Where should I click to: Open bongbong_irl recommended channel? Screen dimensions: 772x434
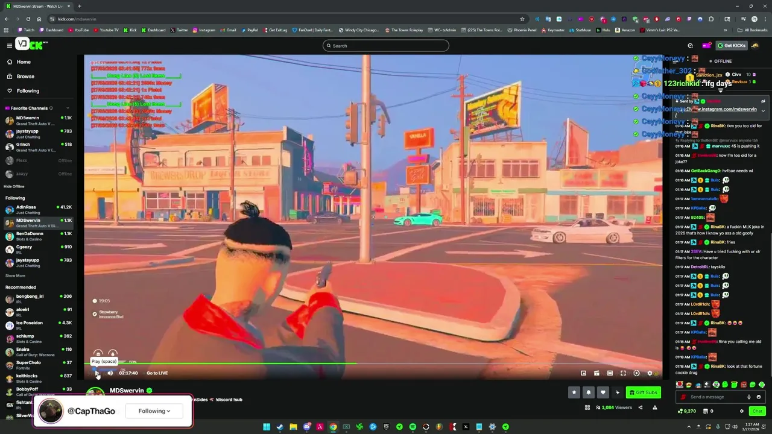(x=38, y=299)
